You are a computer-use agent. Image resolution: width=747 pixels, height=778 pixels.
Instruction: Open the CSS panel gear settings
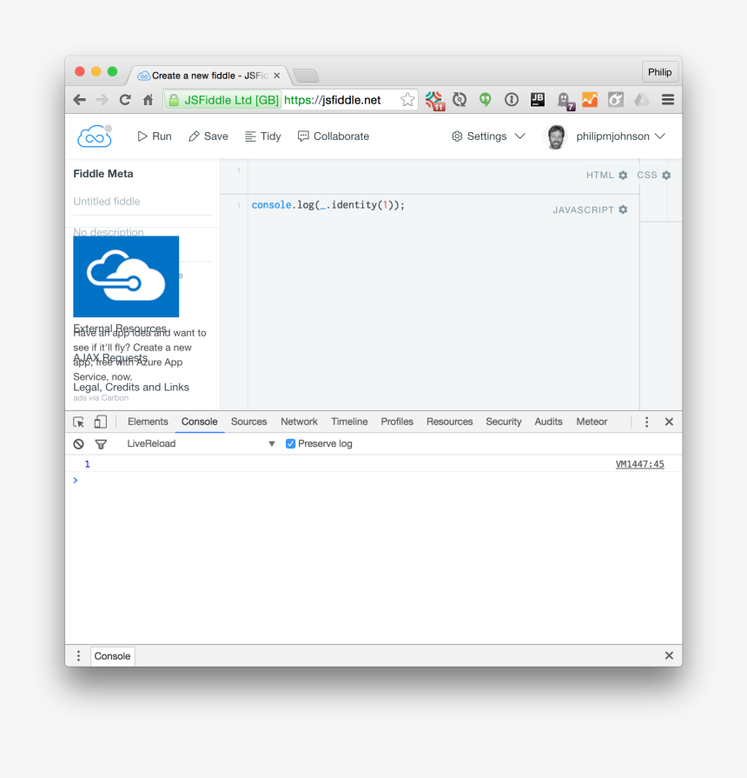pyautogui.click(x=666, y=176)
